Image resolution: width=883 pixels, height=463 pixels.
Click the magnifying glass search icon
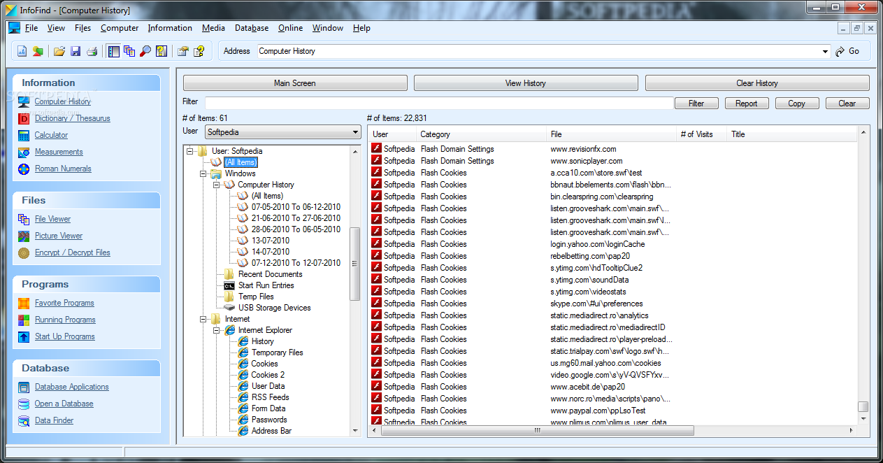[145, 51]
